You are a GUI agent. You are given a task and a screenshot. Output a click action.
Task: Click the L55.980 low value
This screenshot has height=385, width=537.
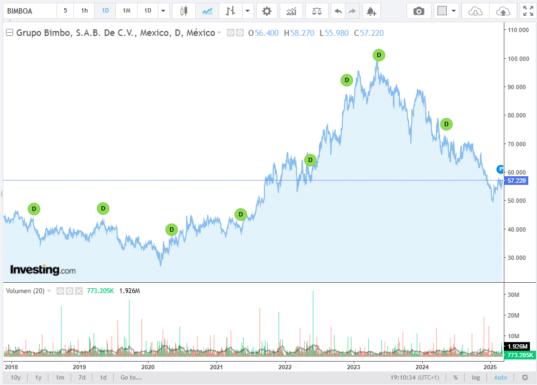point(334,33)
